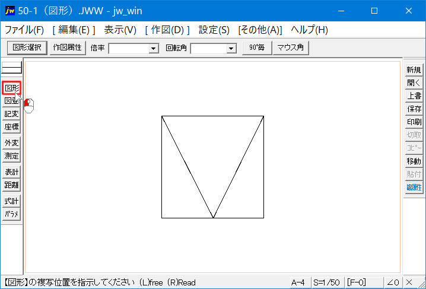
Task: Select the 図形 tool button
Action: pos(12,88)
